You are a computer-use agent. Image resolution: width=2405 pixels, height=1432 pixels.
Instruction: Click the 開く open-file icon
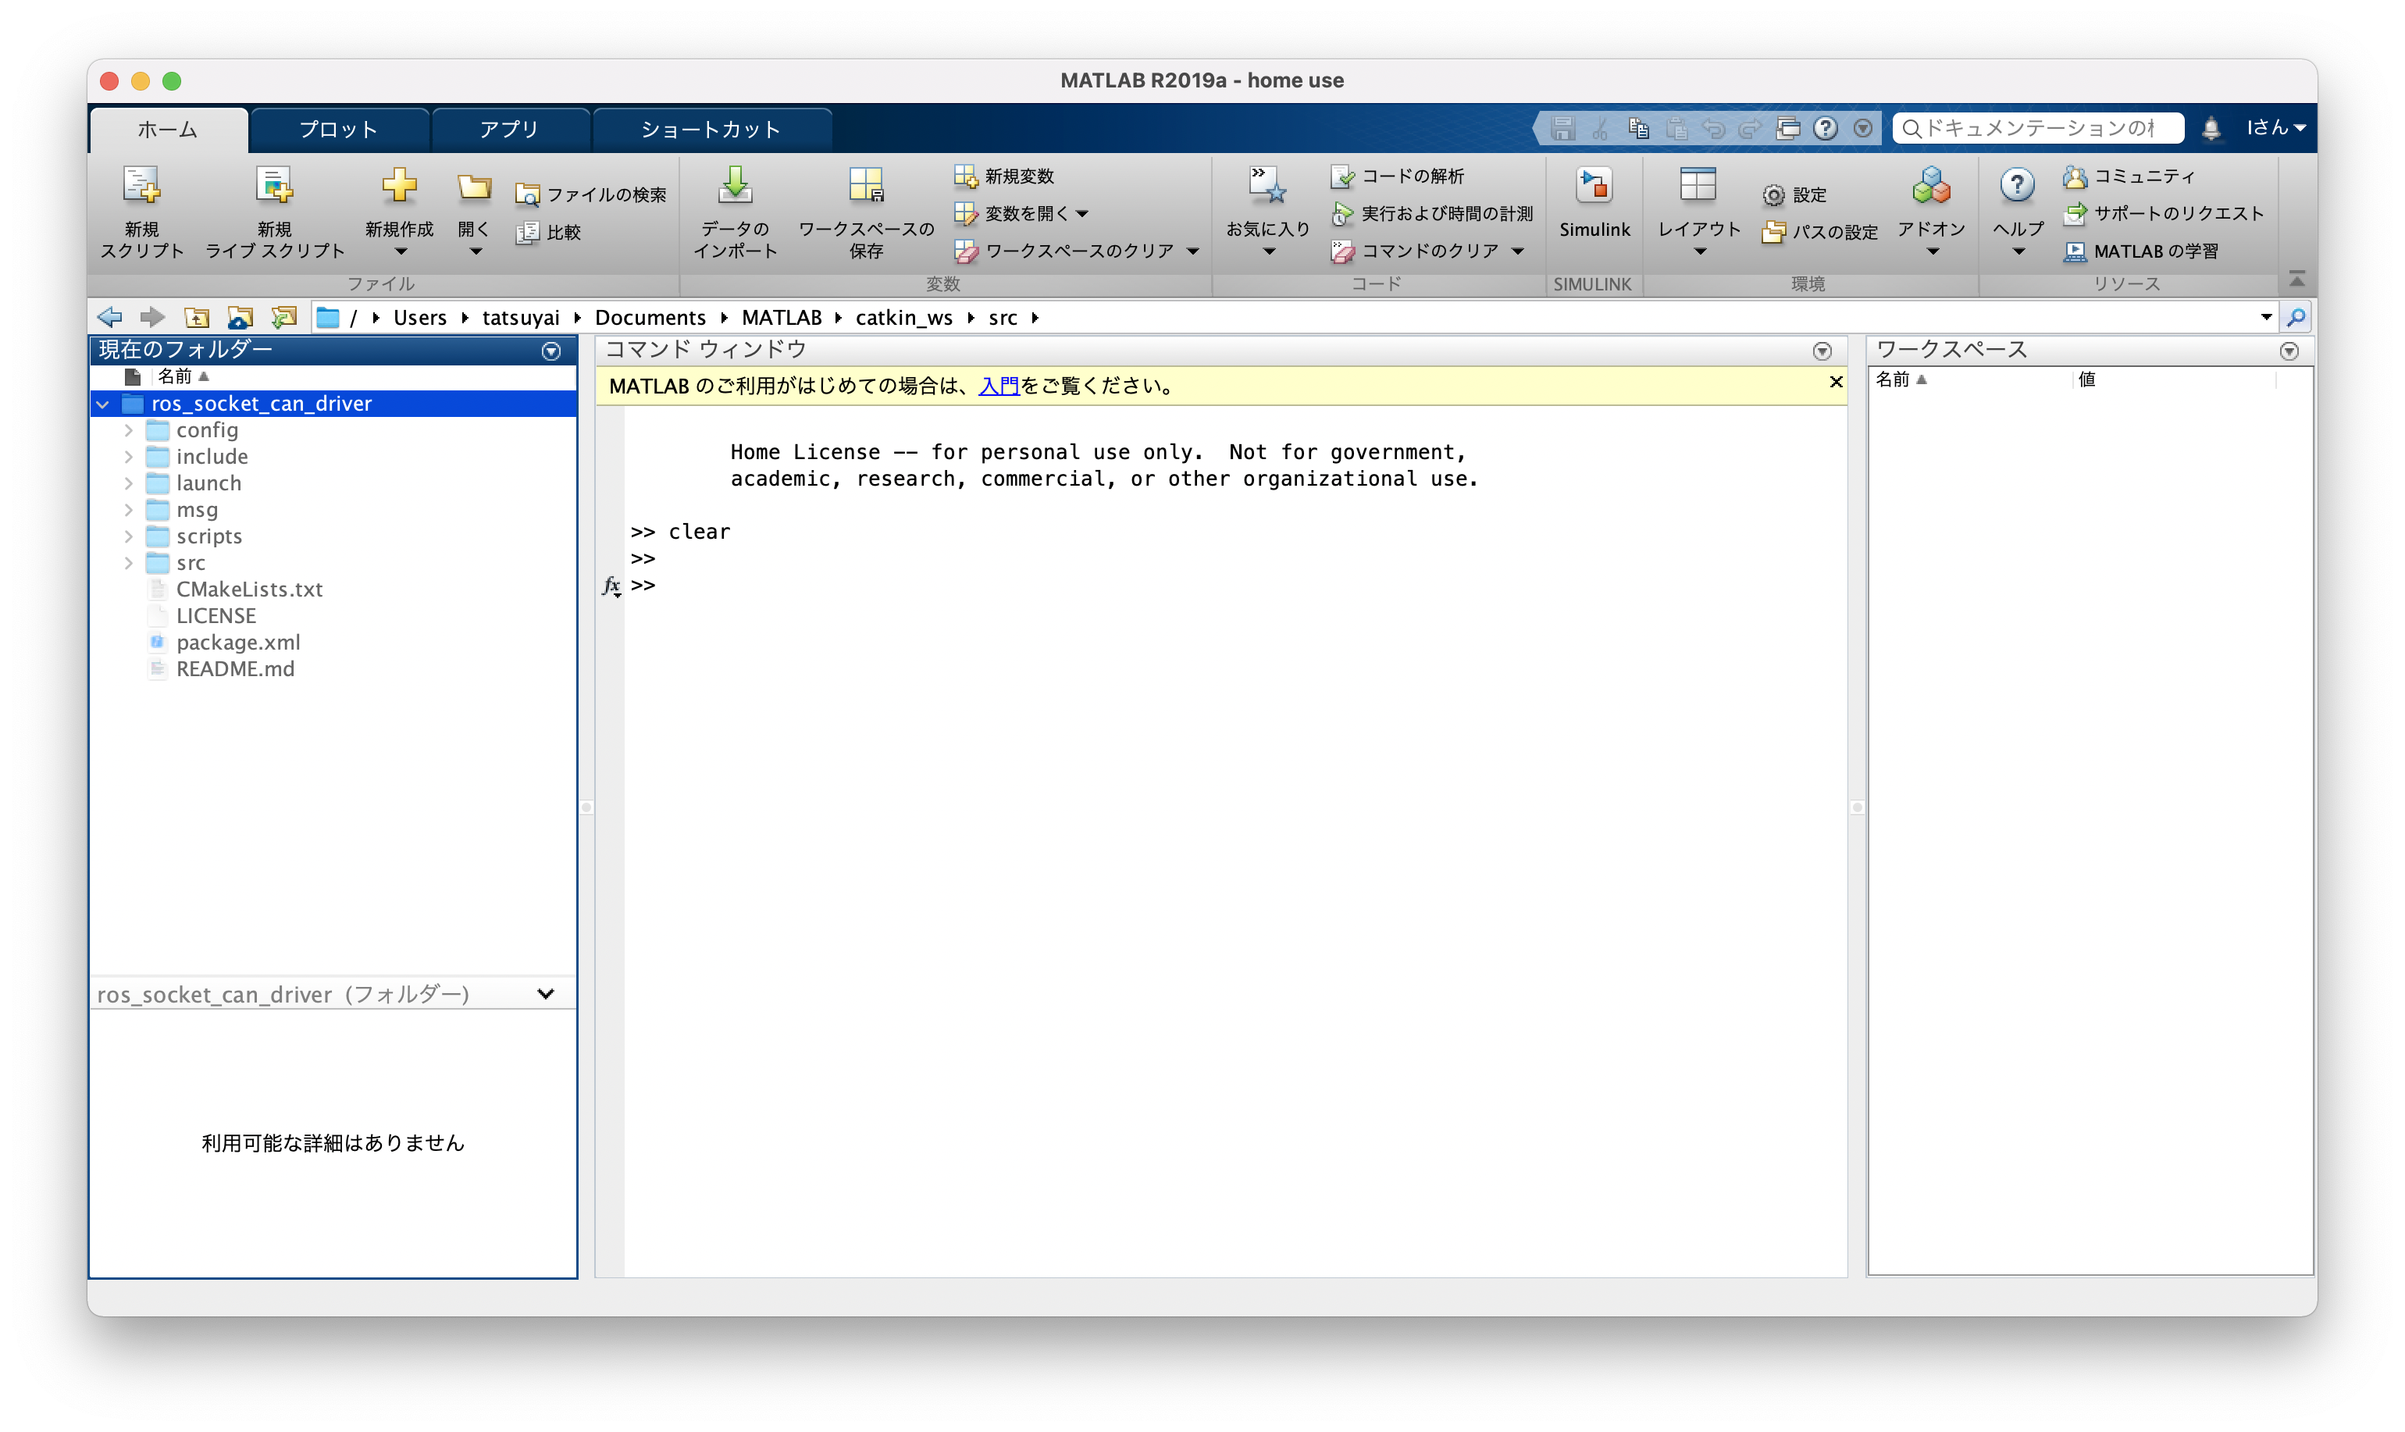(474, 189)
